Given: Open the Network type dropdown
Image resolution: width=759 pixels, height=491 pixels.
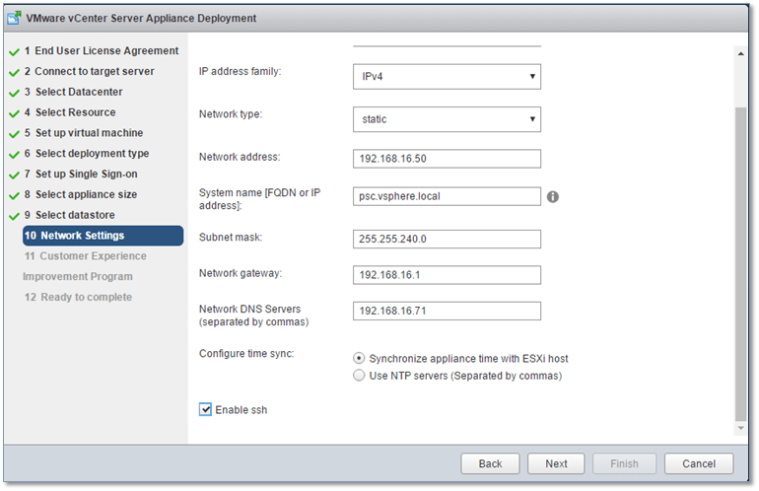Looking at the screenshot, I should tap(447, 119).
